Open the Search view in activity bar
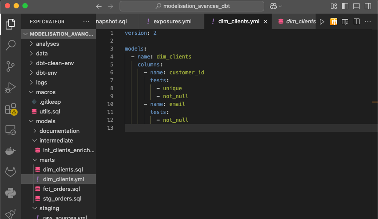This screenshot has width=378, height=219. tap(11, 45)
